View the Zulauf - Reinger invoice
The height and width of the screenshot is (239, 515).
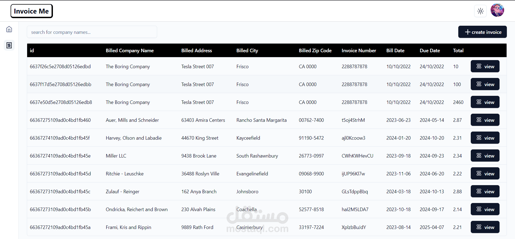[485, 191]
